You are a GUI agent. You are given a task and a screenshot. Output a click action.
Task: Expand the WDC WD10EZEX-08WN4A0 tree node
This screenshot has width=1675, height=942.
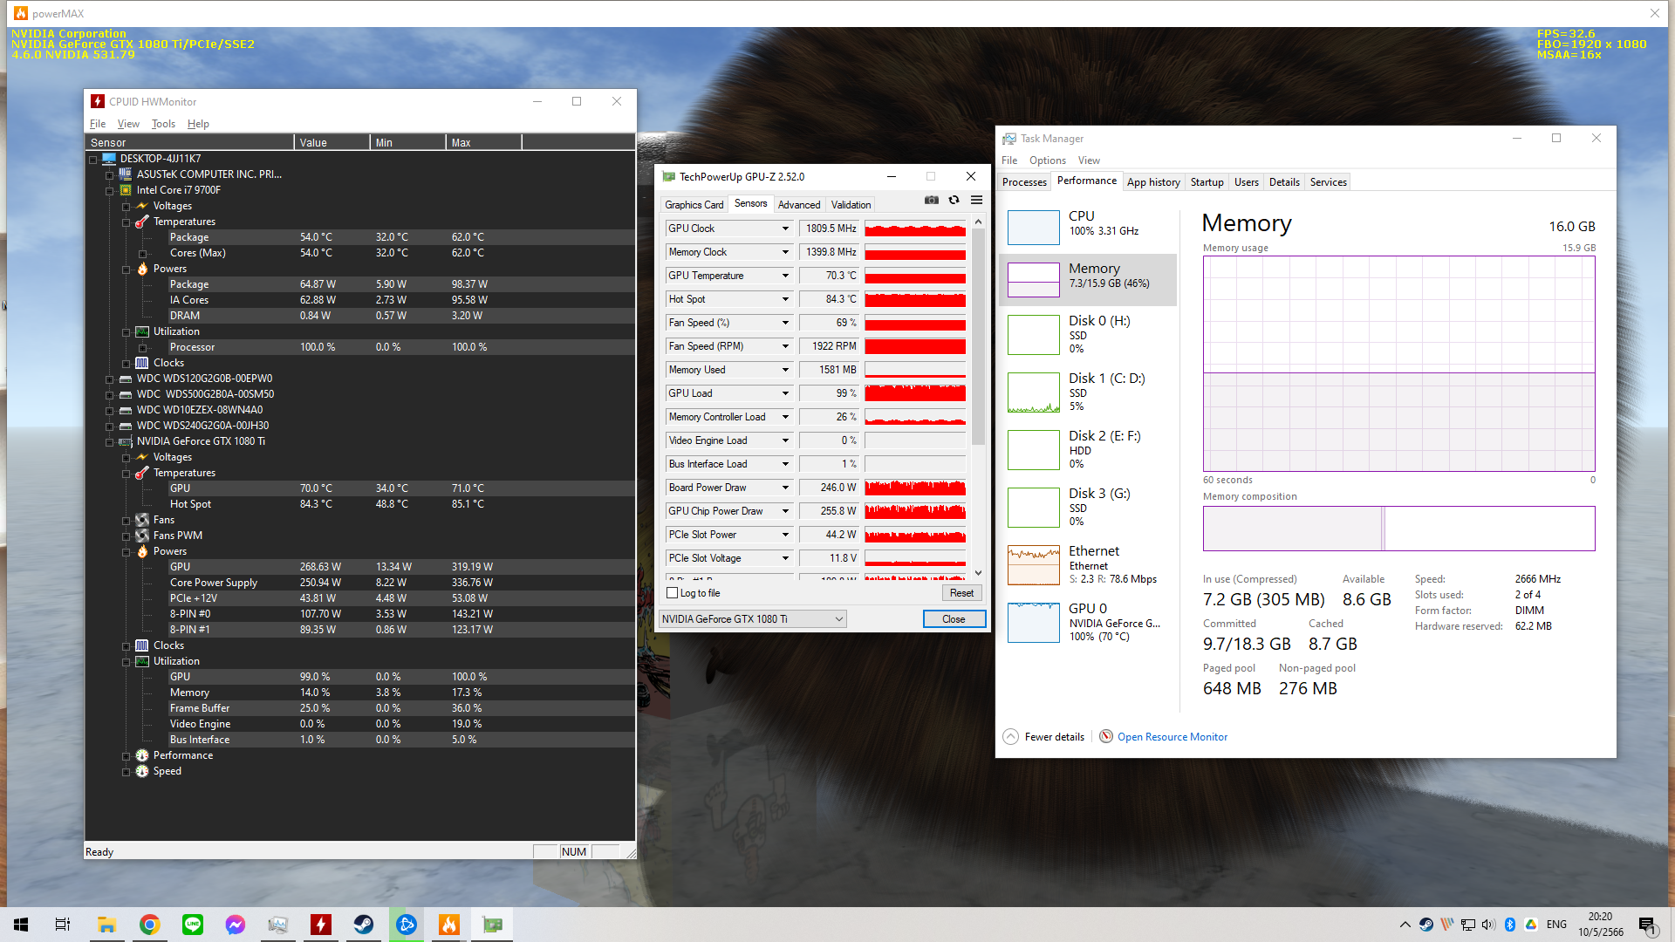[110, 410]
